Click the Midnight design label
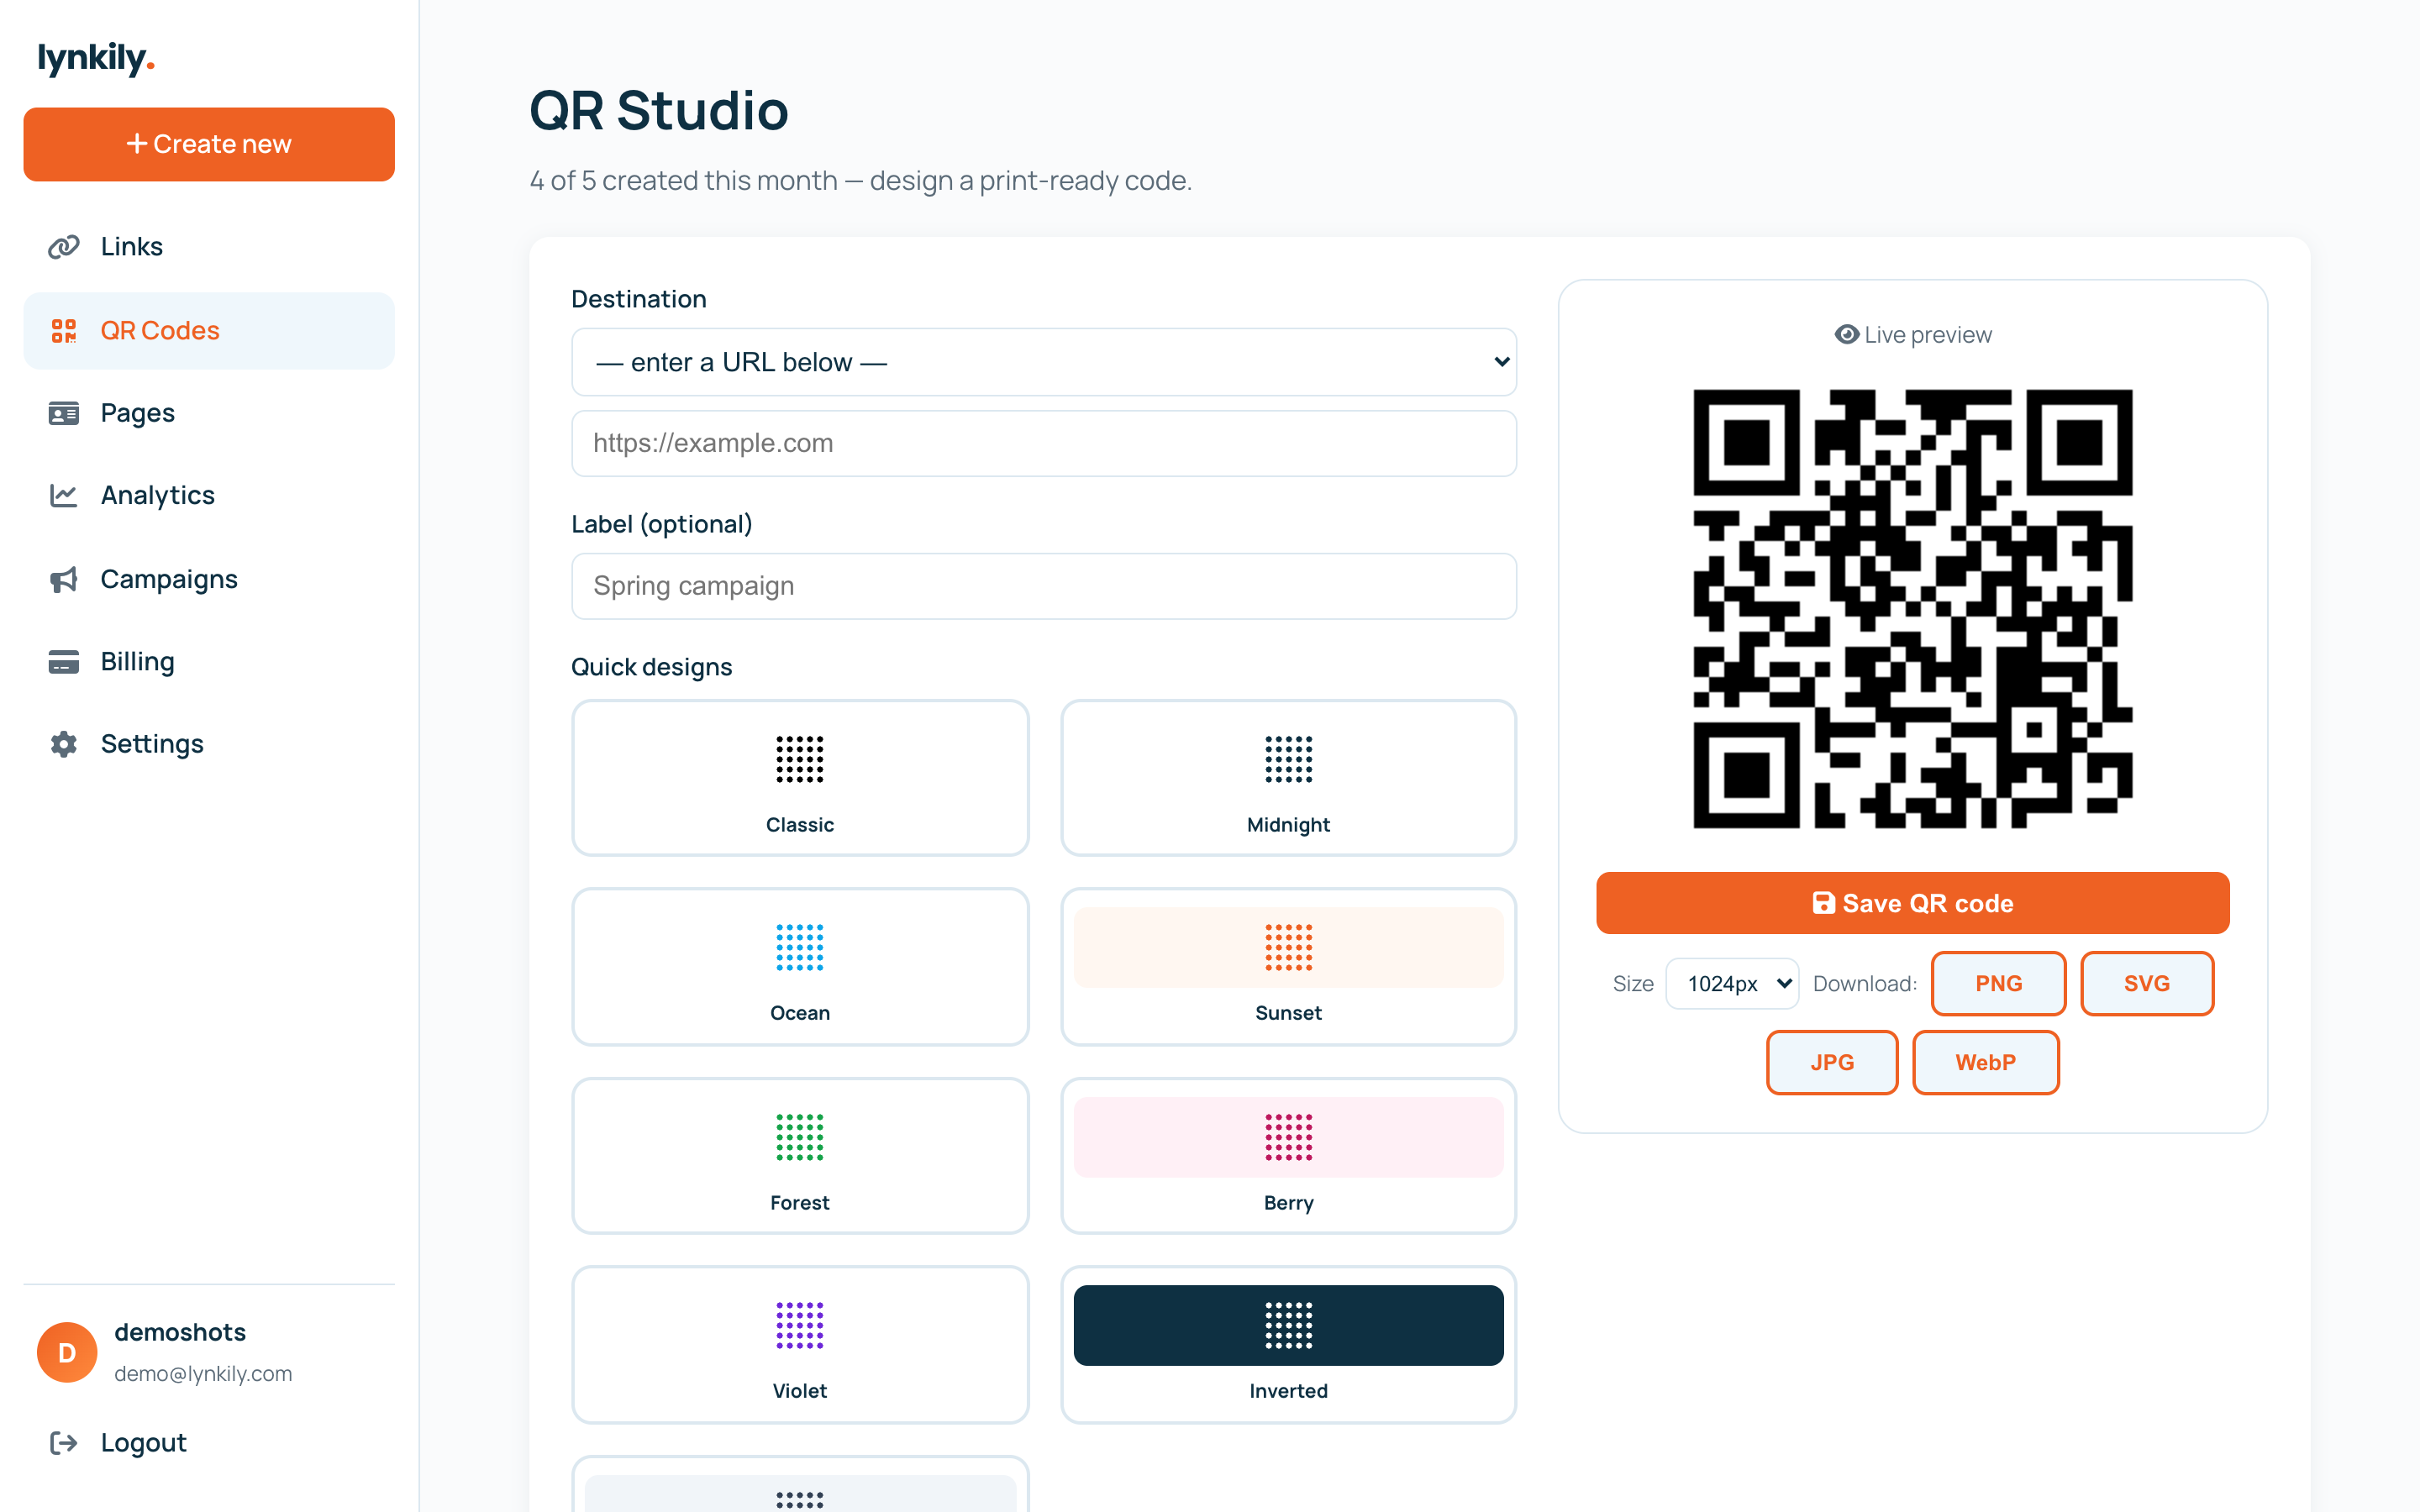Image resolution: width=2420 pixels, height=1512 pixels. click(x=1288, y=824)
